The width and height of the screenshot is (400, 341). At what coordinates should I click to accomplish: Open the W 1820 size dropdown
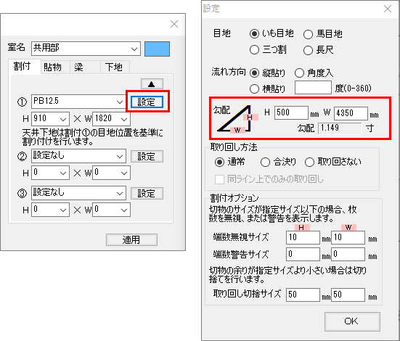112,119
